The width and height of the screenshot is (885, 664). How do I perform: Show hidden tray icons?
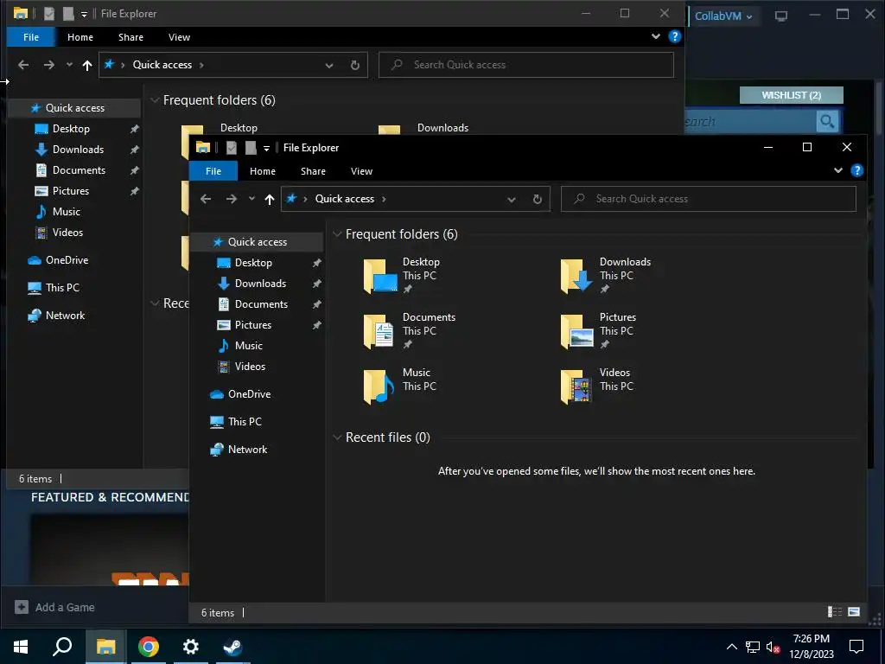click(x=731, y=647)
